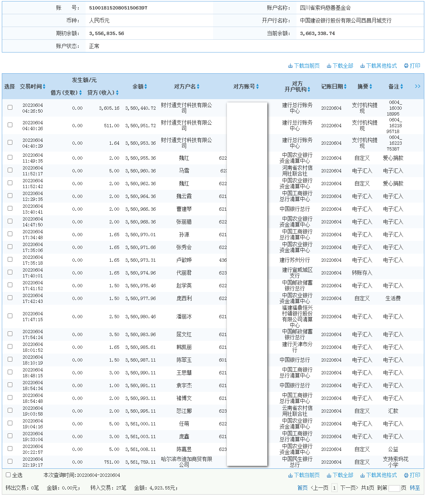Sort by remarks column arrows
Image resolution: width=425 pixels, height=495 pixels.
pos(402,86)
